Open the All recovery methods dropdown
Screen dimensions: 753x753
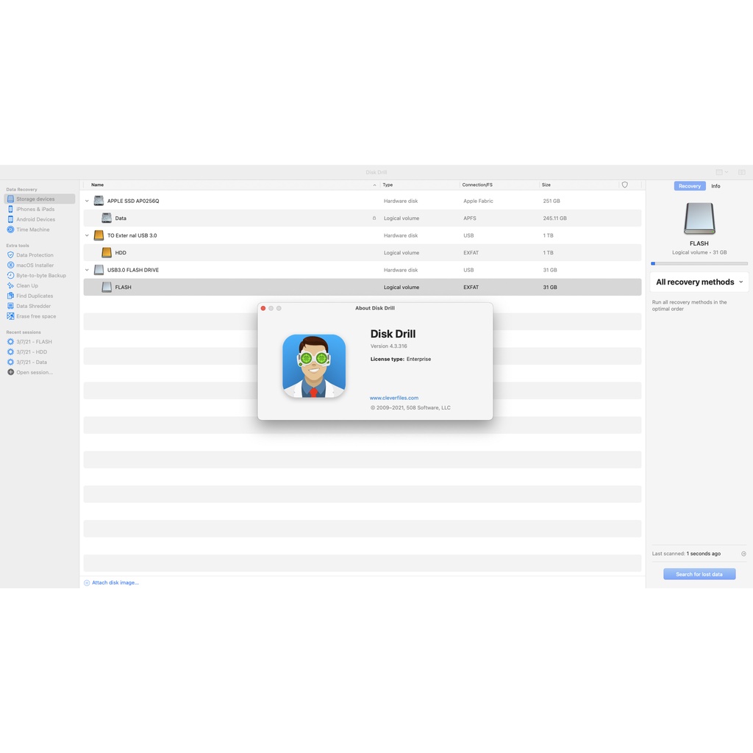(699, 282)
